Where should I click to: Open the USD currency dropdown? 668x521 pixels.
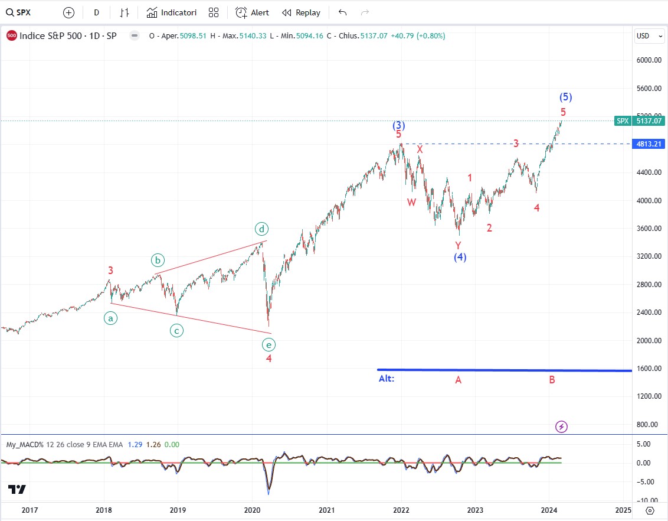649,36
